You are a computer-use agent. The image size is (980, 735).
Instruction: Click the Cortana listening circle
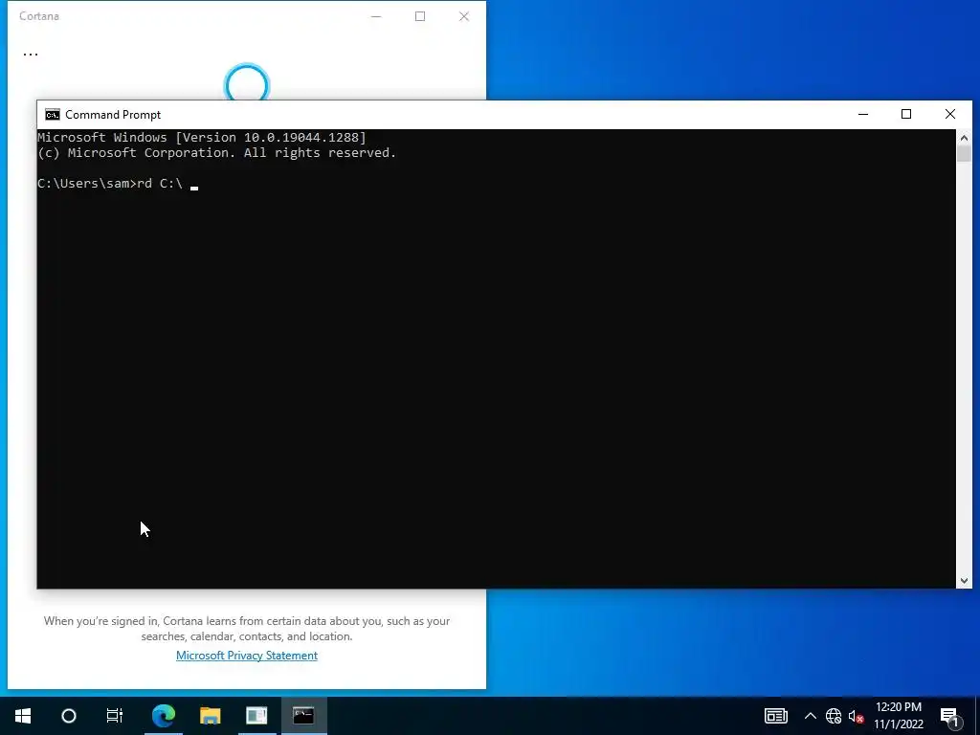[x=247, y=81]
